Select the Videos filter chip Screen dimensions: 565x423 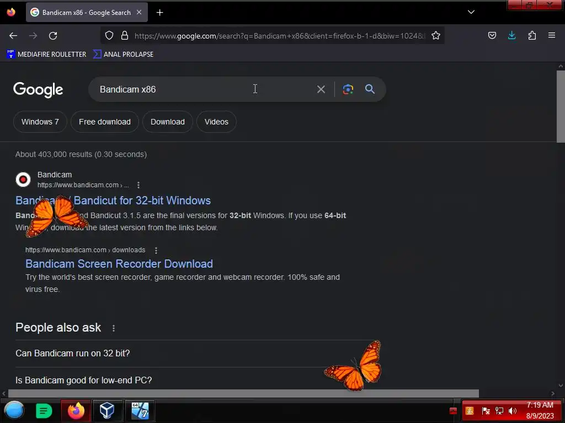click(x=216, y=122)
